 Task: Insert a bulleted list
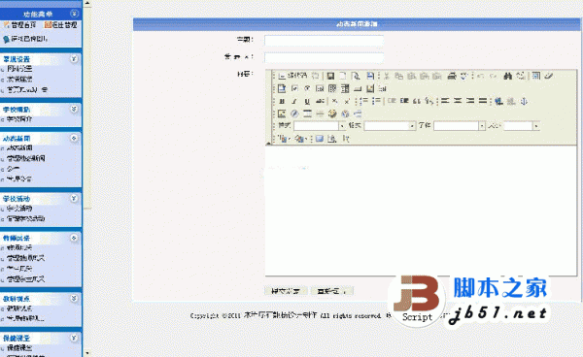pyautogui.click(x=376, y=101)
